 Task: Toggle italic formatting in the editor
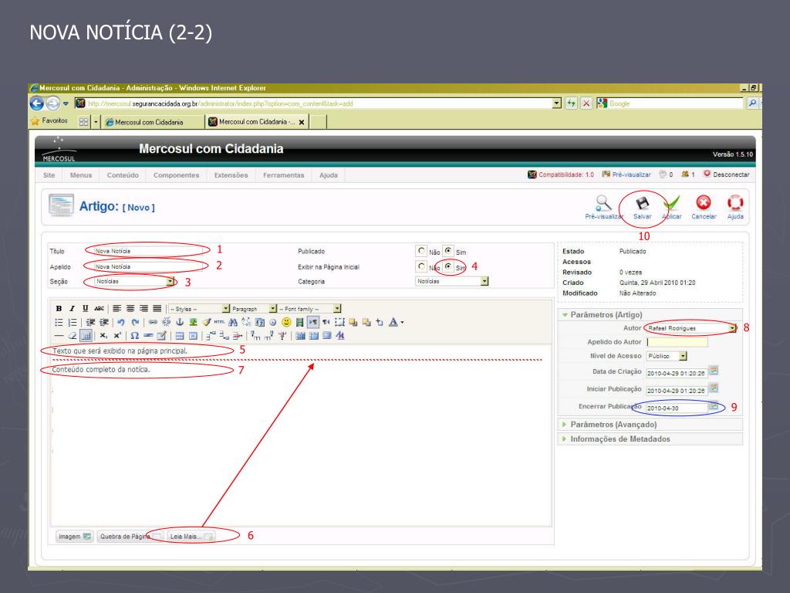pos(72,309)
